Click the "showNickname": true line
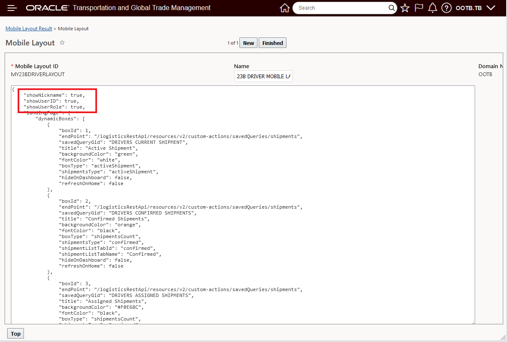Image resolution: width=507 pixels, height=342 pixels. 54,95
